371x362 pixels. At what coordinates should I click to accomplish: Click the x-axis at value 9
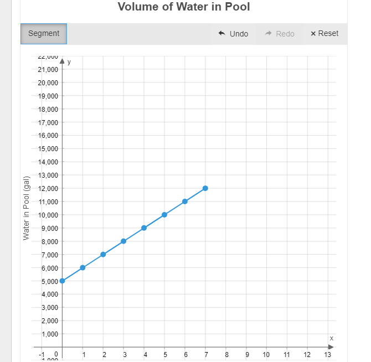[x=246, y=347]
